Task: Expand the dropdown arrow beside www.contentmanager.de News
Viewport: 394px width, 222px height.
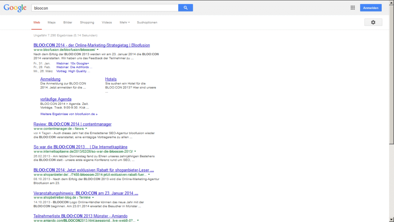Action: click(x=86, y=129)
